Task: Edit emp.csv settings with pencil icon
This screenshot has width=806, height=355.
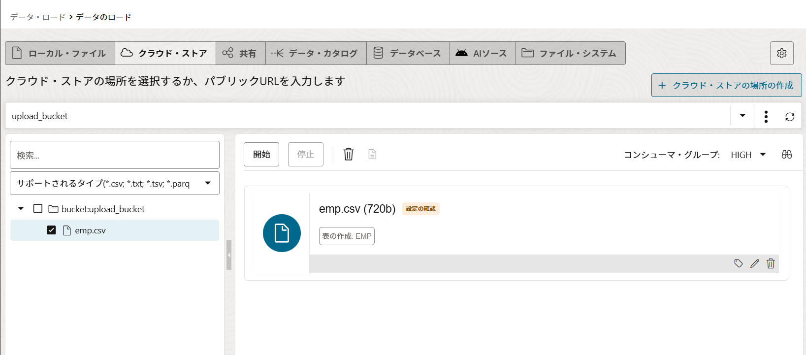Action: pyautogui.click(x=755, y=263)
